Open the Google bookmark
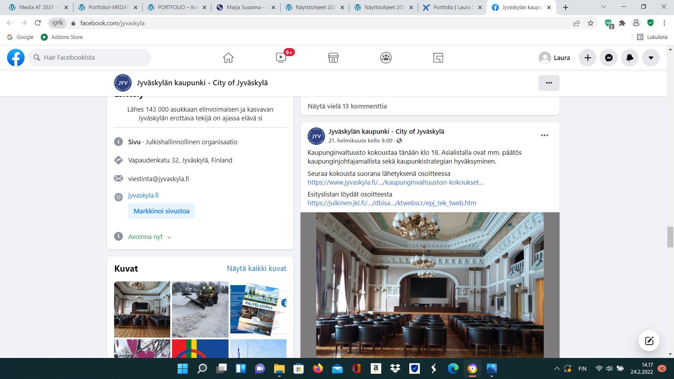The height and width of the screenshot is (379, 674). click(20, 37)
